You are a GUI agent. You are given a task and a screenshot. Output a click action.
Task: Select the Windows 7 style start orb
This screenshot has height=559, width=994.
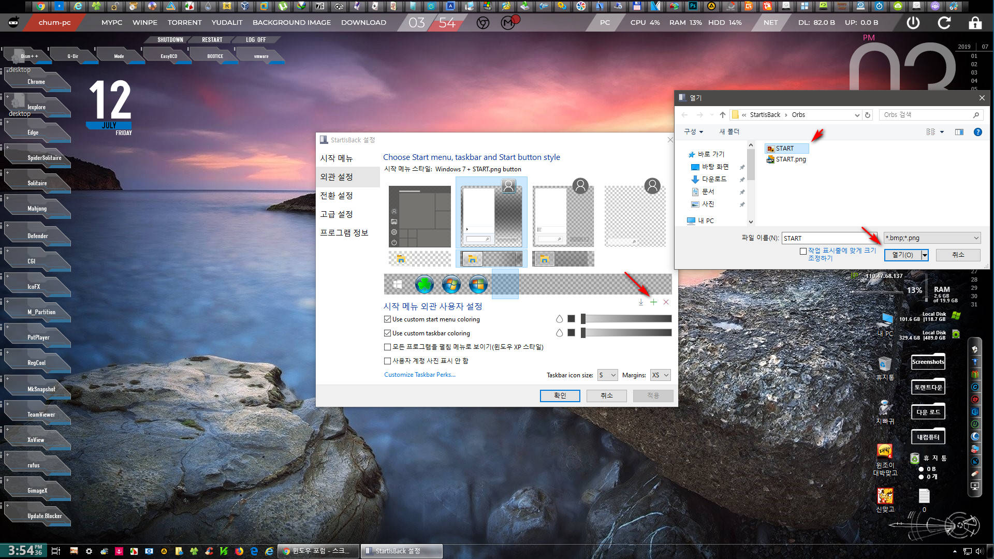tap(451, 284)
